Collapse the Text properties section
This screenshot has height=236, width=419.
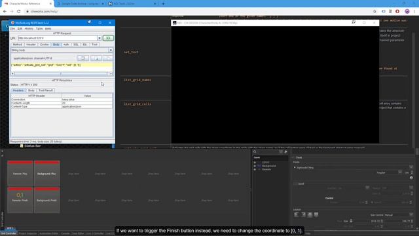(293, 157)
